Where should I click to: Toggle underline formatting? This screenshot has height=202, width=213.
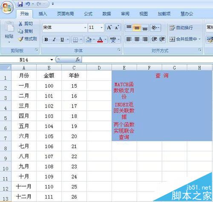tap(62, 40)
